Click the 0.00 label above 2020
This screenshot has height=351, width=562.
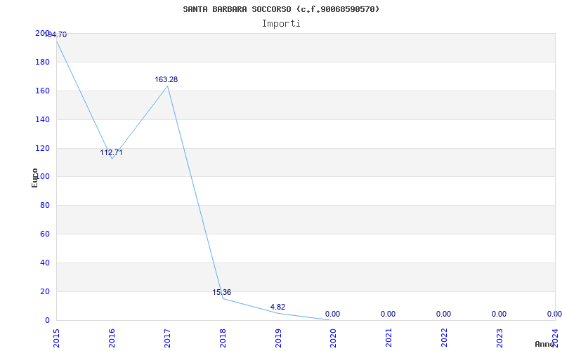[x=332, y=314]
